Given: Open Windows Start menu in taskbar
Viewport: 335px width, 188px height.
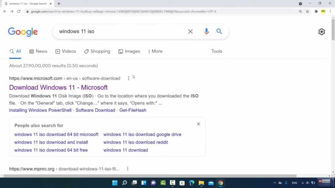Looking at the screenshot, I should [x=115, y=183].
